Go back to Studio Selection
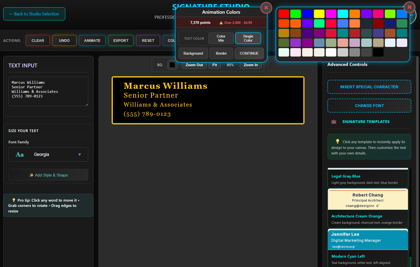Screen dimensions: 420x267 tap(34, 14)
